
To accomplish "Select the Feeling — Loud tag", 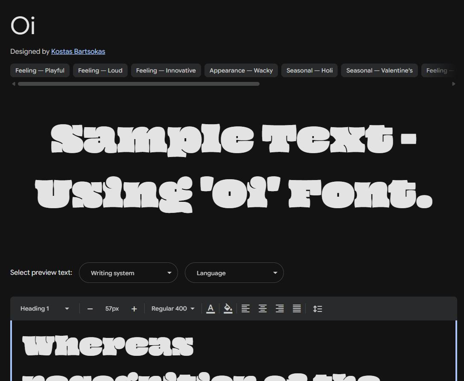I will click(x=100, y=70).
